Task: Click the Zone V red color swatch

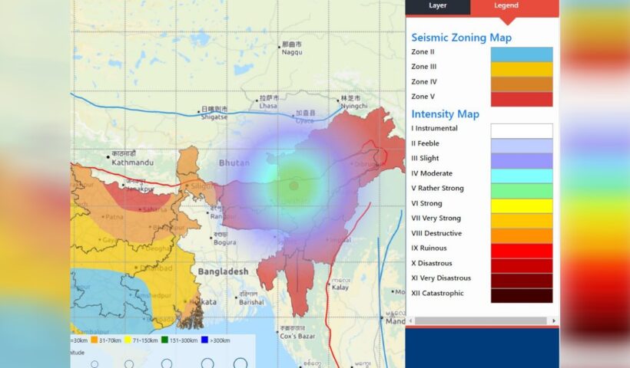Action: point(522,99)
